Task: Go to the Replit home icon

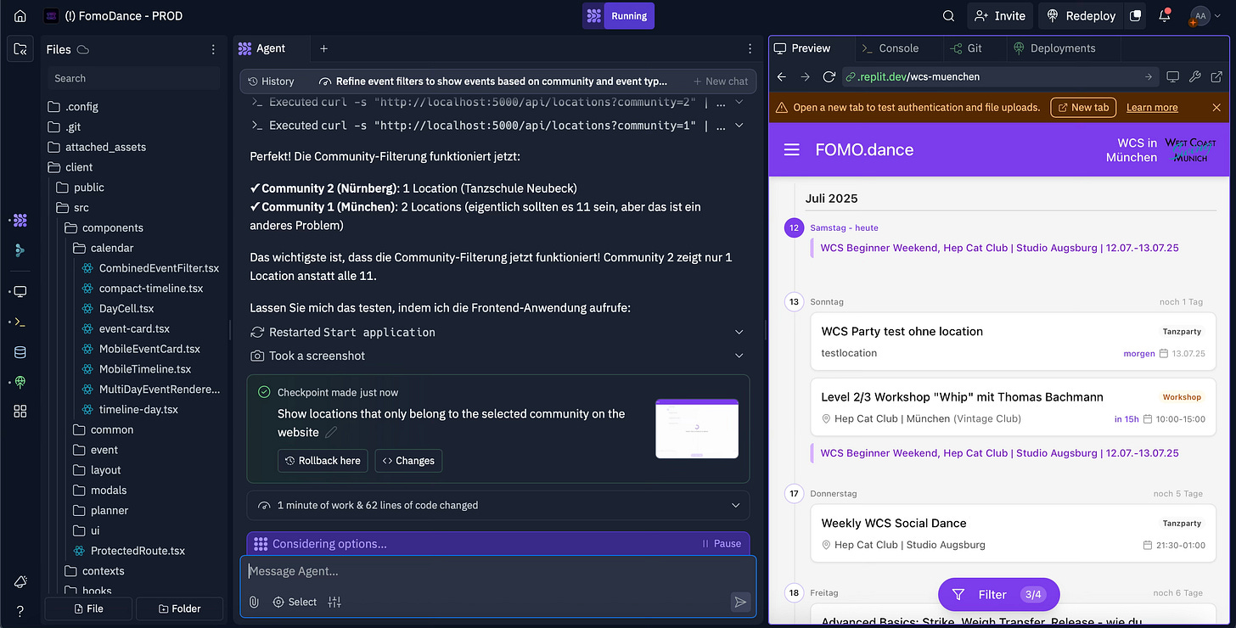Action: (20, 15)
